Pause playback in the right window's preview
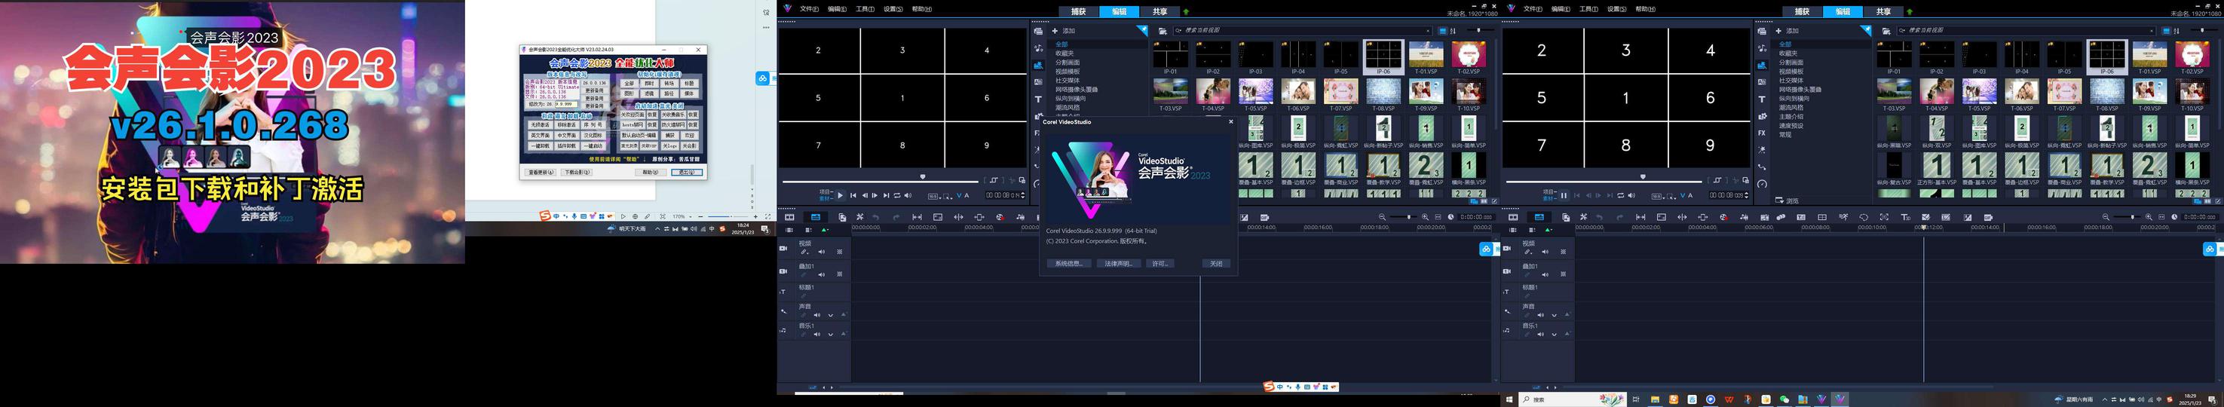This screenshot has height=407, width=2224. coord(1564,196)
